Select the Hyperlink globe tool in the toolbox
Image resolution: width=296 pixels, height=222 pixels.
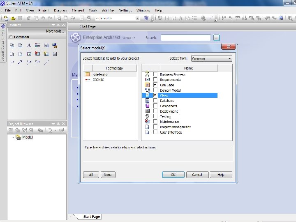55,45
